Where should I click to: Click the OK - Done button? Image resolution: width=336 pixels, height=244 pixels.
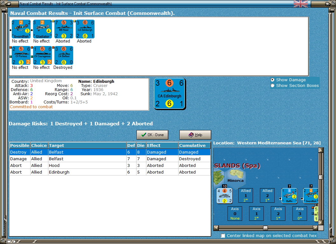click(152, 135)
